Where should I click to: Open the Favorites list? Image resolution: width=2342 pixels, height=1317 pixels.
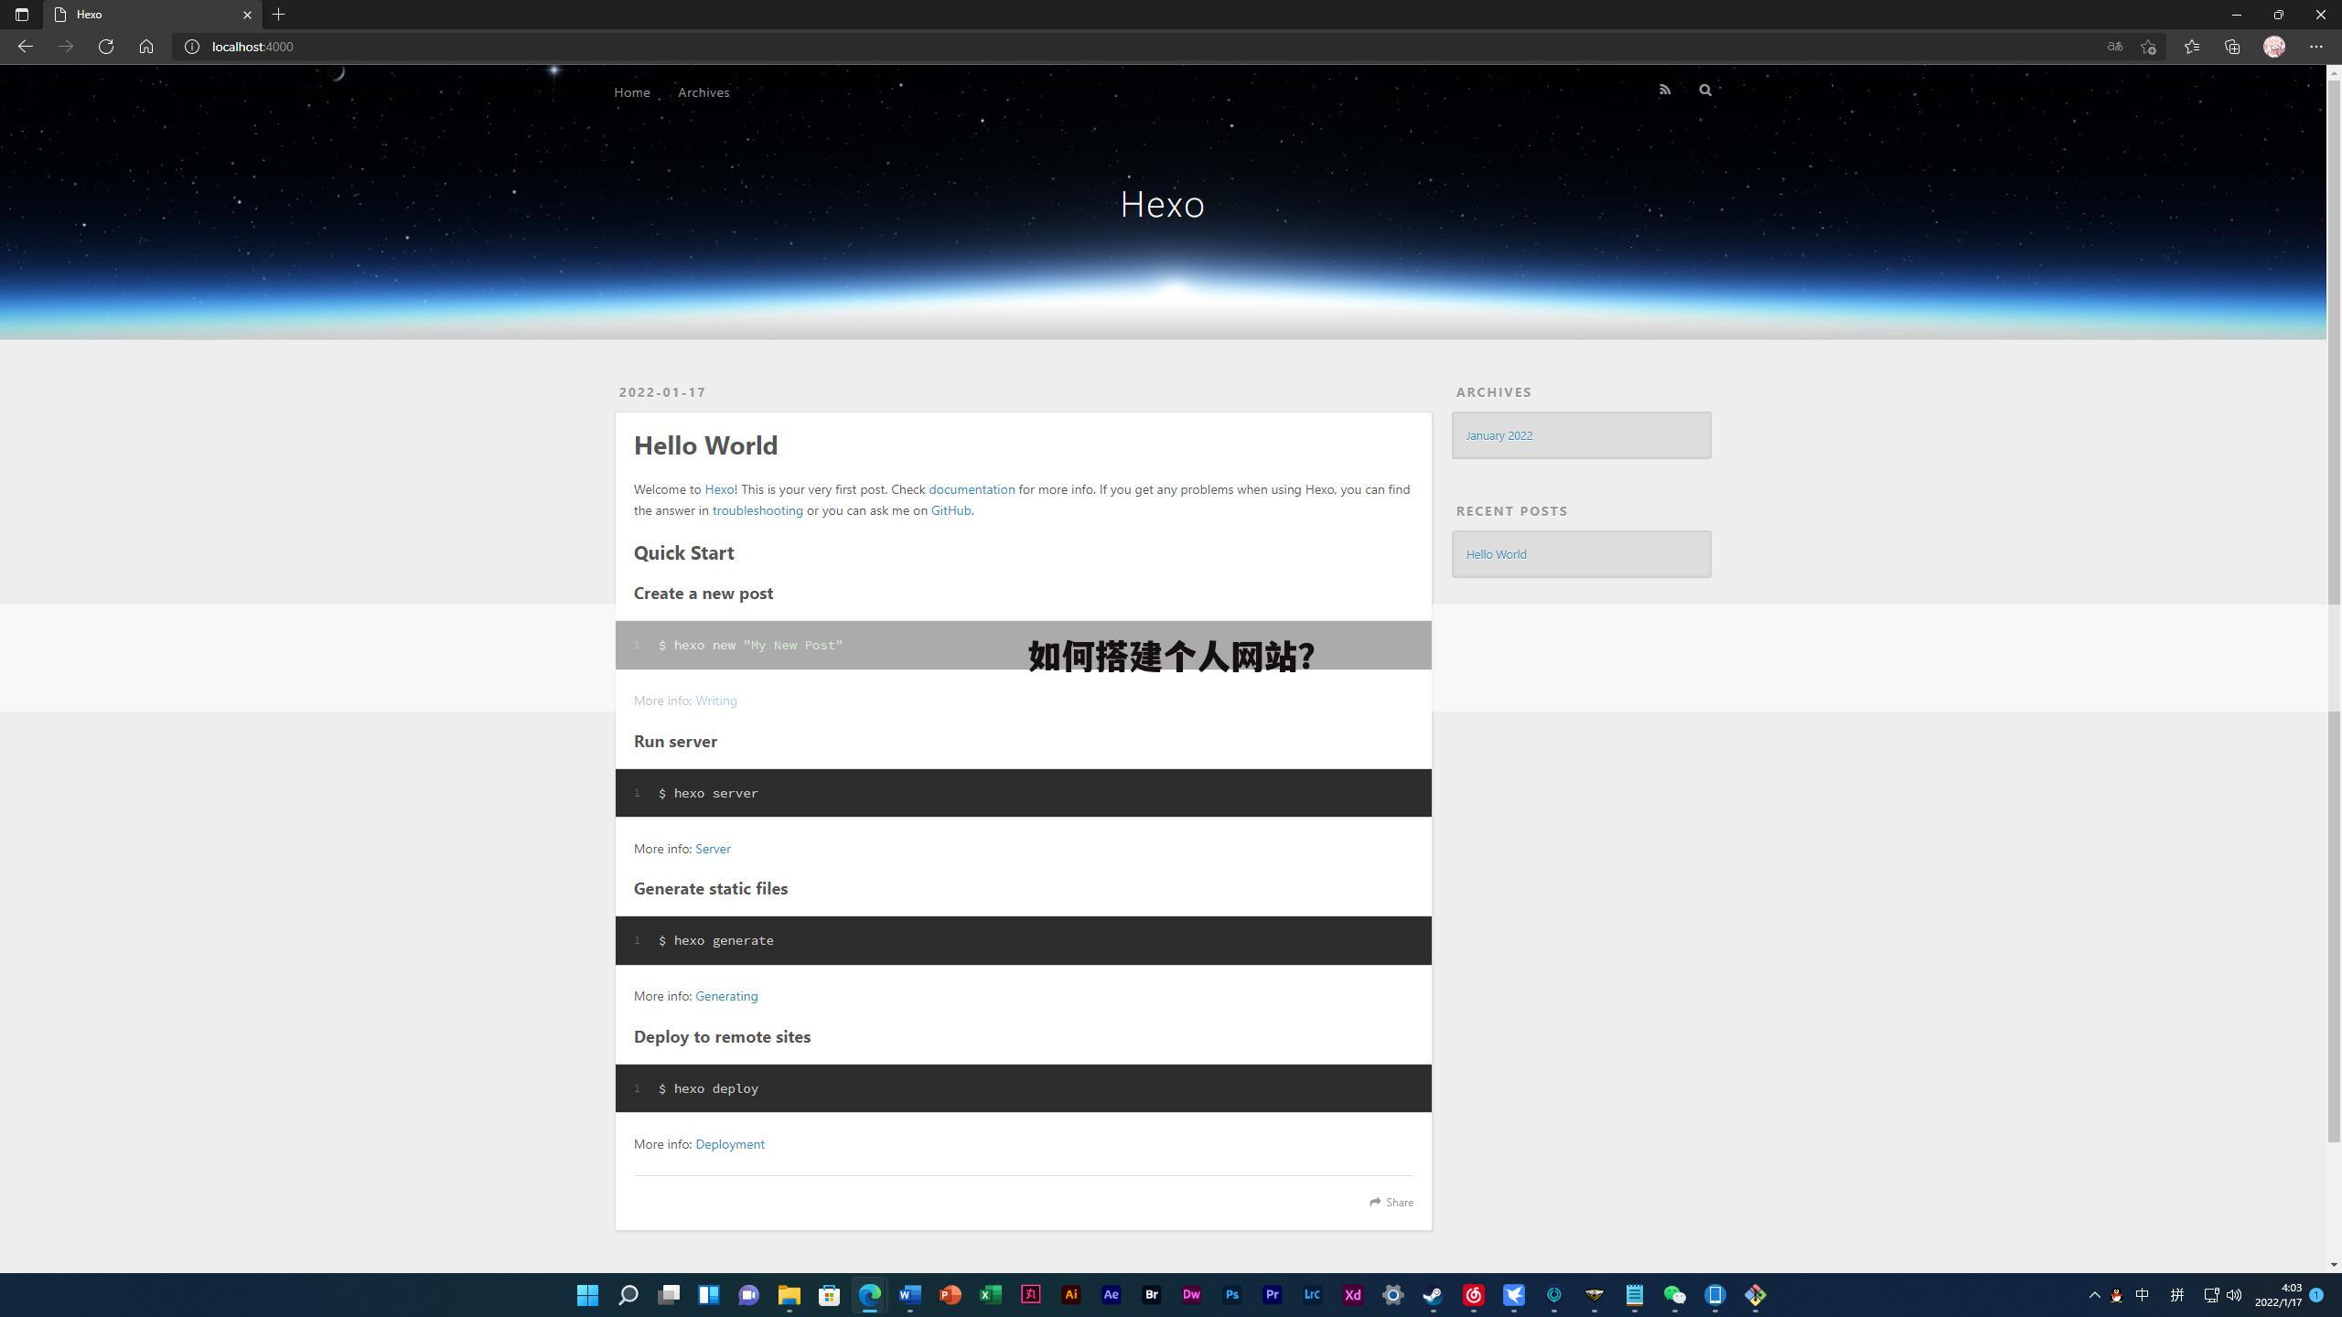[2192, 47]
